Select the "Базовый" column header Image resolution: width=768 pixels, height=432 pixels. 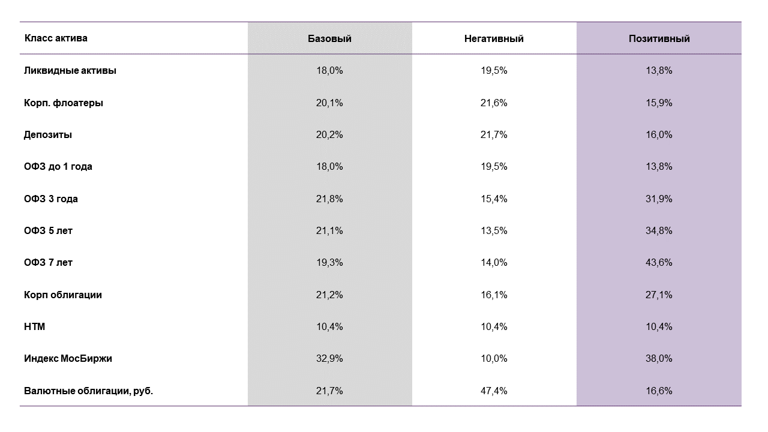329,38
